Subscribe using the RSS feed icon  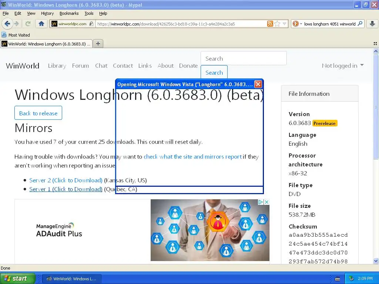tap(270, 24)
